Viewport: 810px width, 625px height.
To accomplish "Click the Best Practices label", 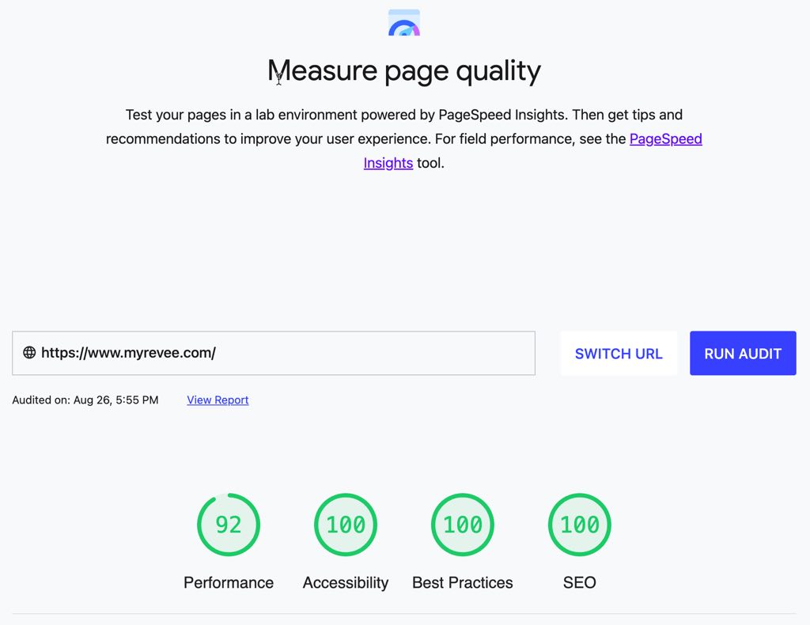I will [462, 582].
